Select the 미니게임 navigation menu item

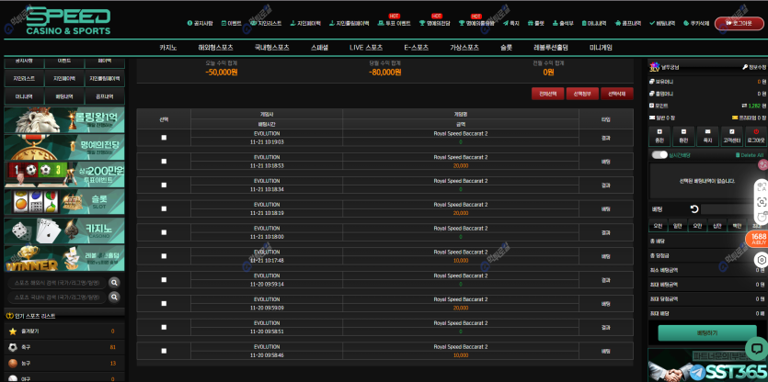tap(601, 47)
